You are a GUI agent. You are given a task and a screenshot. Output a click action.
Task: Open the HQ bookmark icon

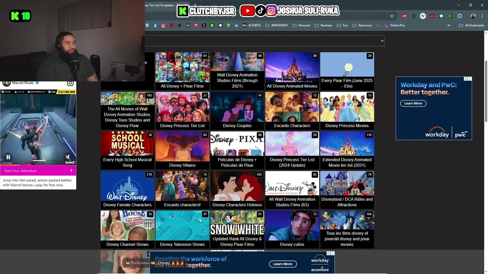188,25
